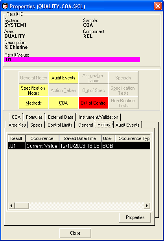164x241 pixels.
Task: Sort by the Occurrence column header
Action: tap(42, 138)
